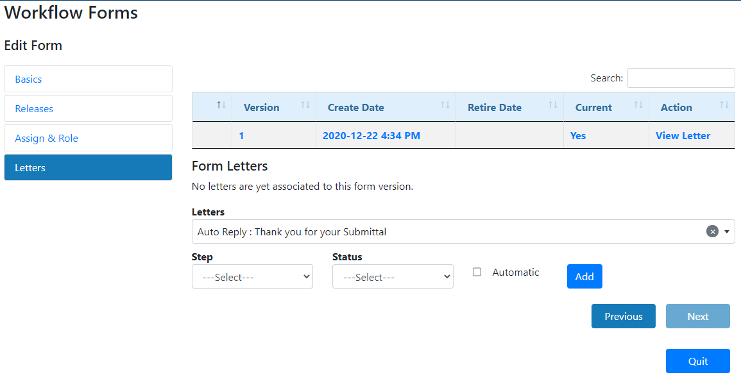The image size is (741, 386).
Task: Click inside the Search field
Action: [681, 78]
